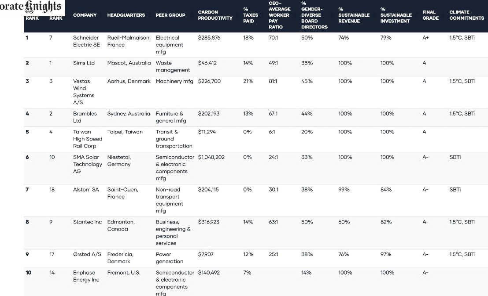Image resolution: width=488 pixels, height=296 pixels.
Task: Sort by the COMPANY column header
Action: [x=85, y=15]
